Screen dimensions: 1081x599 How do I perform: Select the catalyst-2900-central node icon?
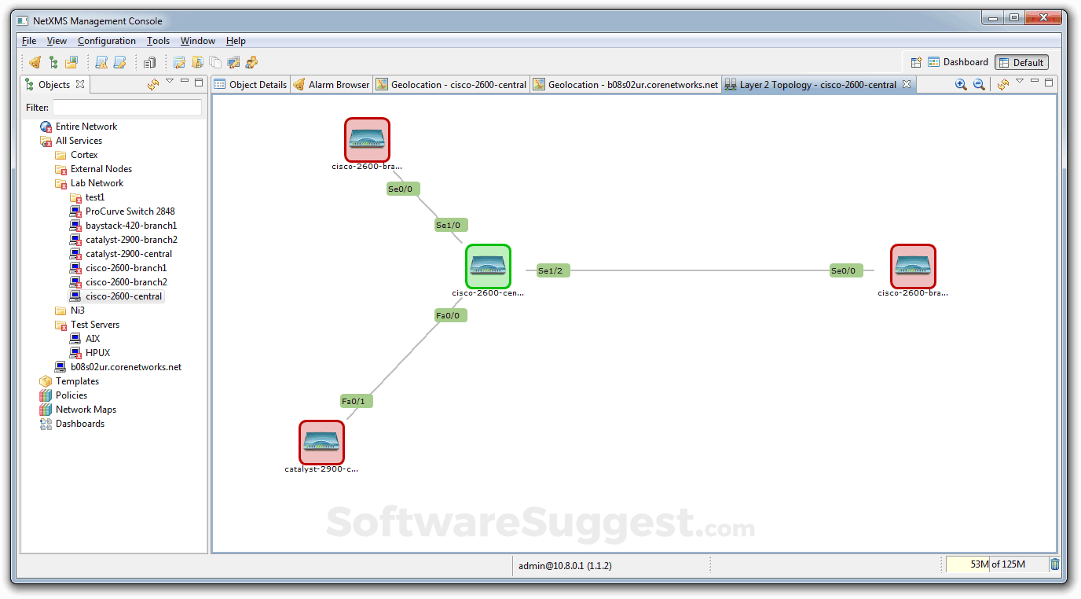pyautogui.click(x=321, y=442)
